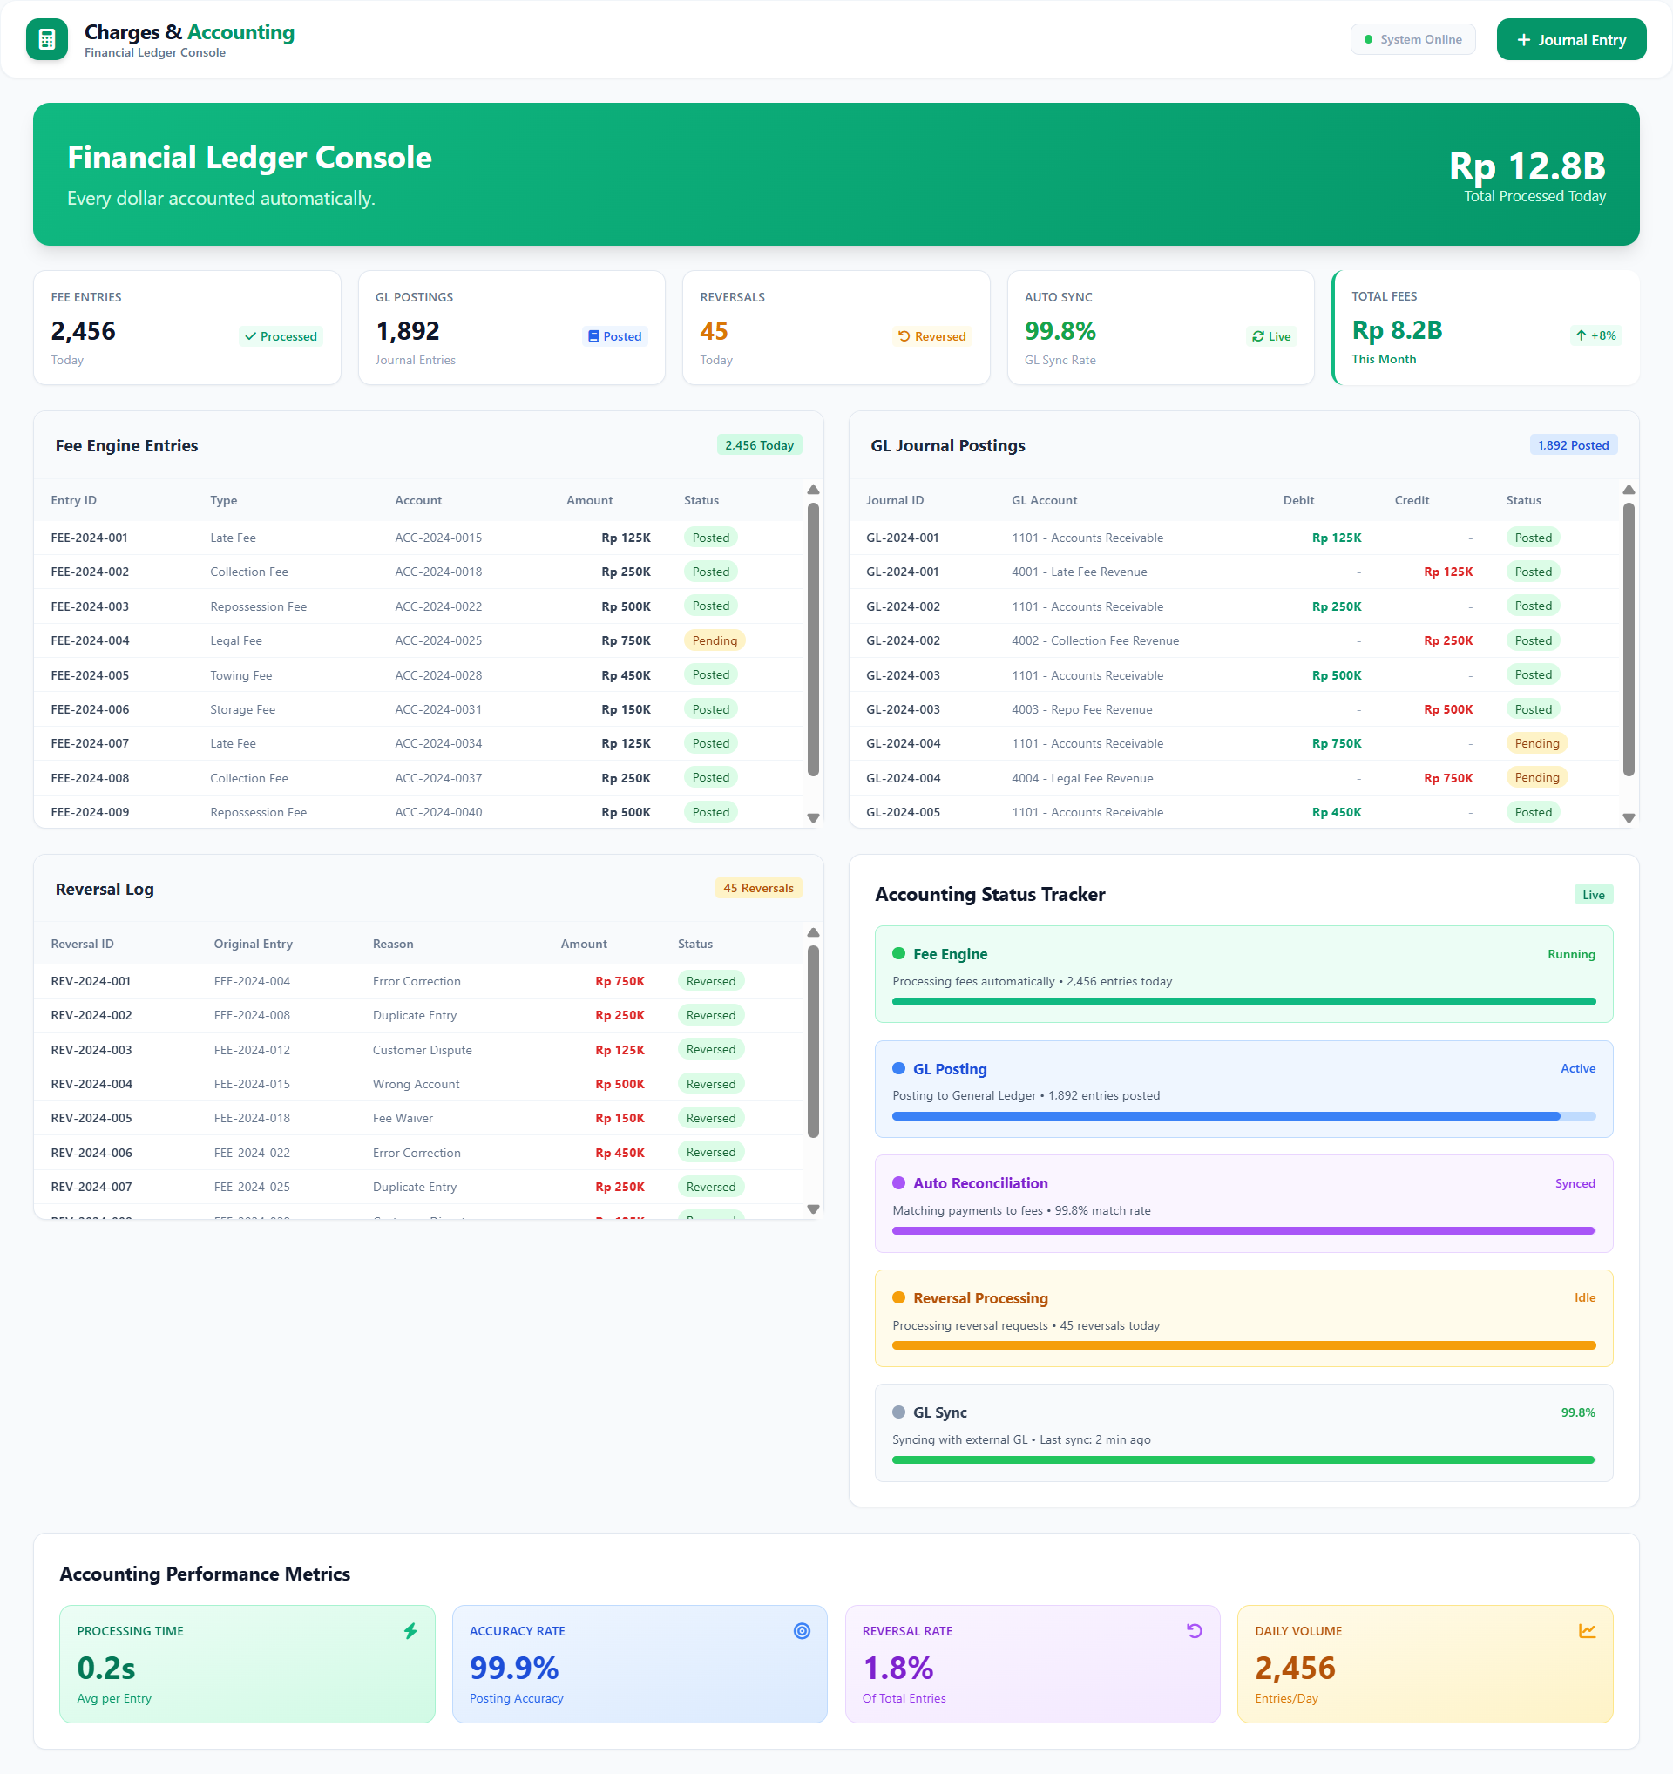
Task: Click the 1,892 Posted badge on GL Journal Postings
Action: 1573,444
